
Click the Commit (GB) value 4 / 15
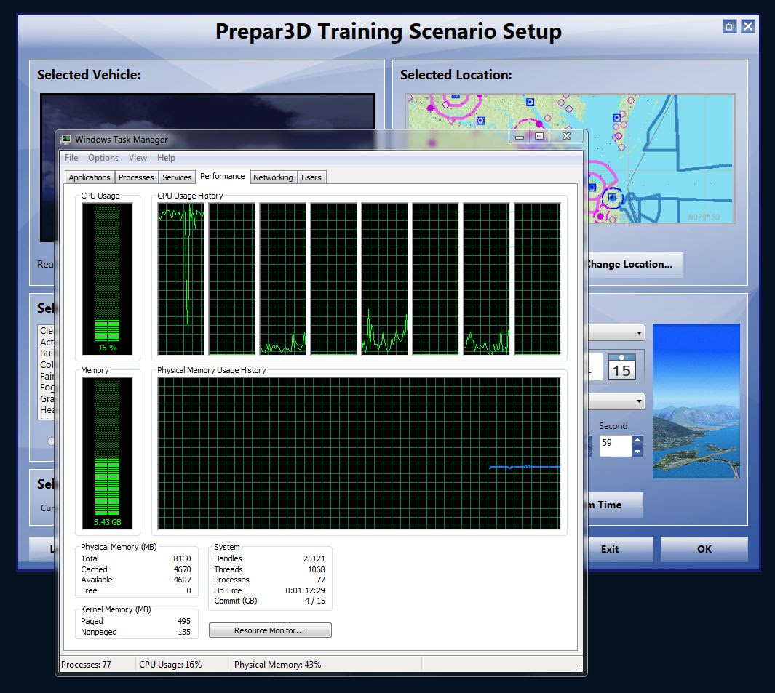pyautogui.click(x=315, y=601)
